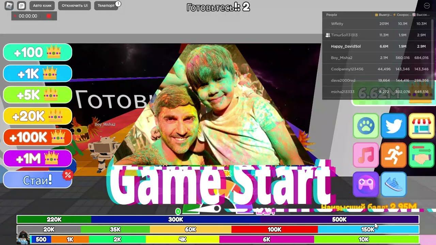This screenshot has width=436, height=245.
Task: Click the Наивысший балл: 2.95M score text
Action: [x=369, y=207]
